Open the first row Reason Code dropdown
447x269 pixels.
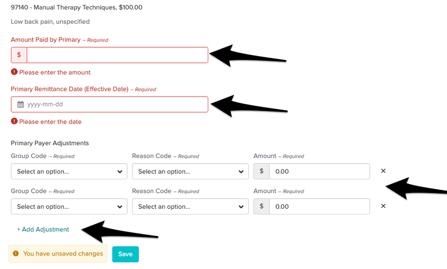click(190, 171)
